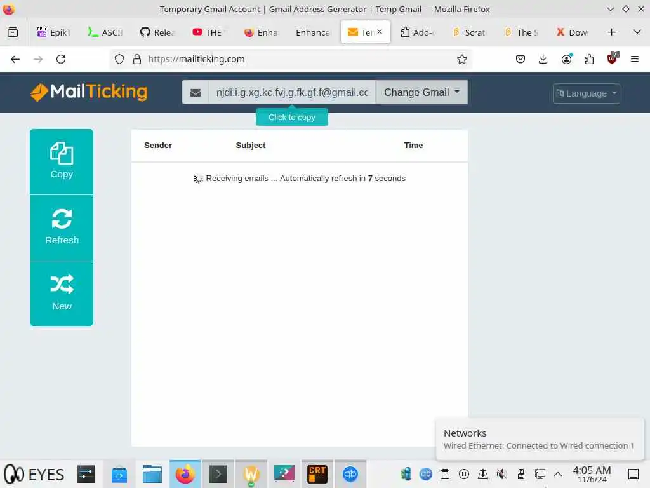Open uBlock Origin extension icon
Viewport: 650px width, 488px height.
613,58
